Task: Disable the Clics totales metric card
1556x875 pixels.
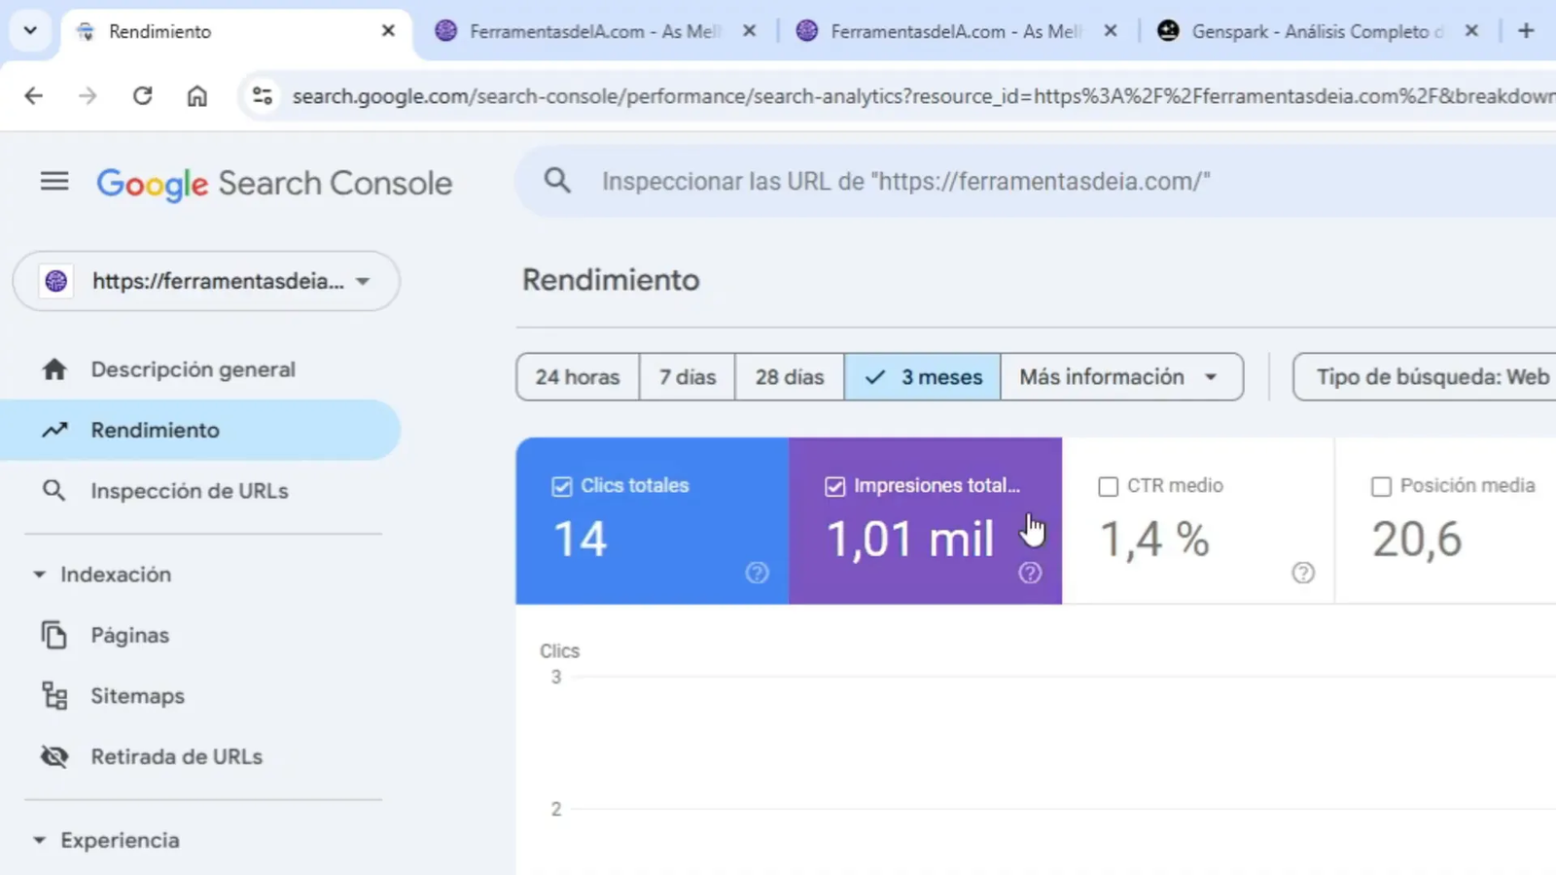Action: (562, 486)
